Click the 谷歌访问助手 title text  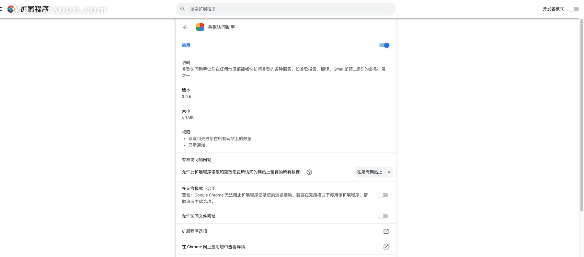click(221, 27)
